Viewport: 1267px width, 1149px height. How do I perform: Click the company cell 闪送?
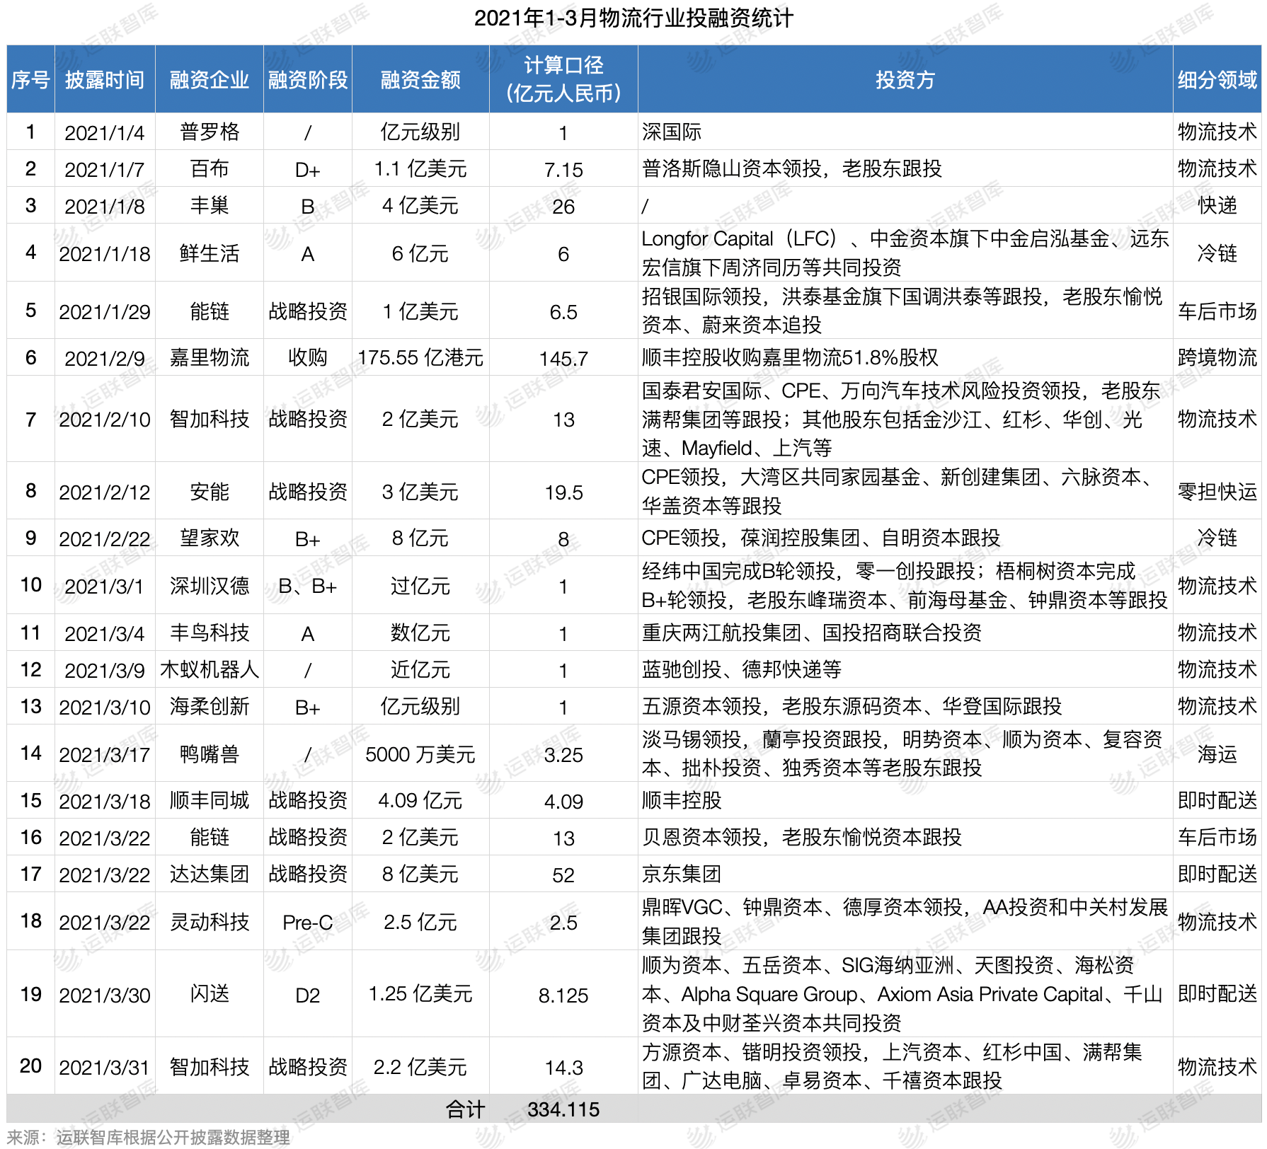click(x=210, y=994)
